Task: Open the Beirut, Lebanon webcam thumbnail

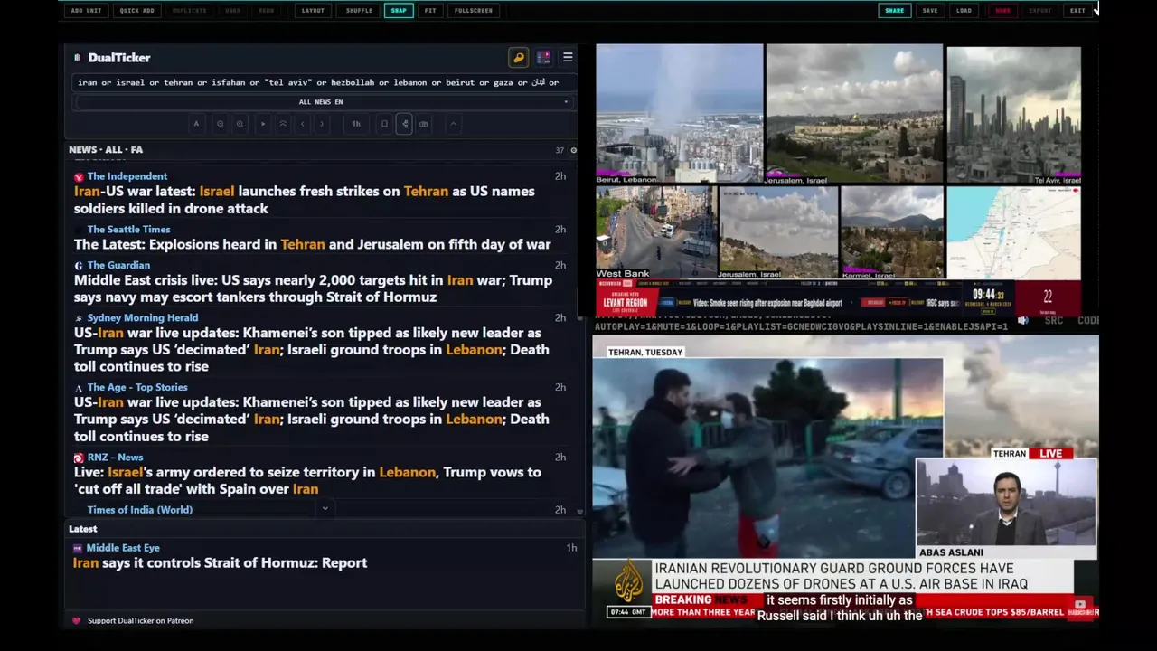Action: (679, 114)
